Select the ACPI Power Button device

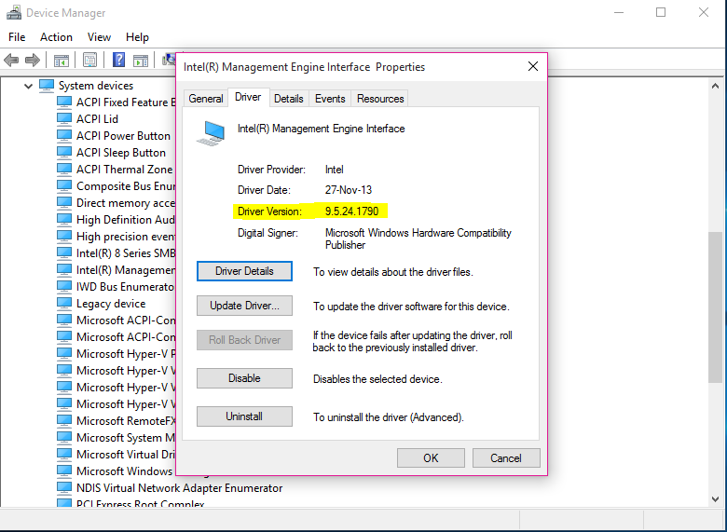(x=123, y=136)
